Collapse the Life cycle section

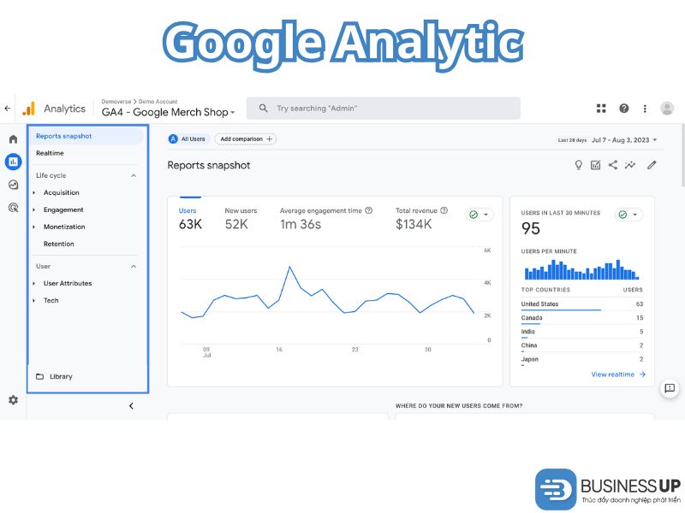134,175
